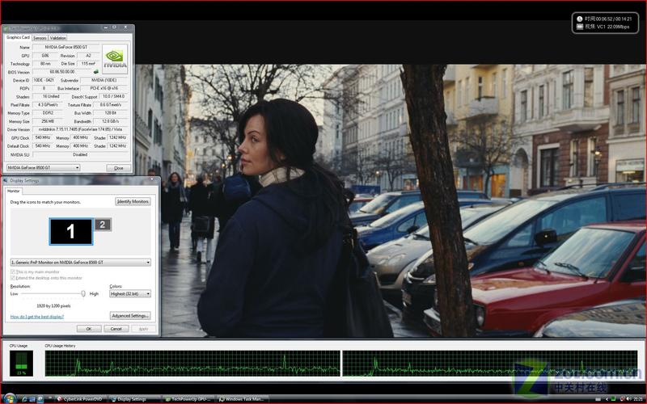Click the Memory Type 'DDR2' value
The image size is (647, 404).
[x=48, y=113]
